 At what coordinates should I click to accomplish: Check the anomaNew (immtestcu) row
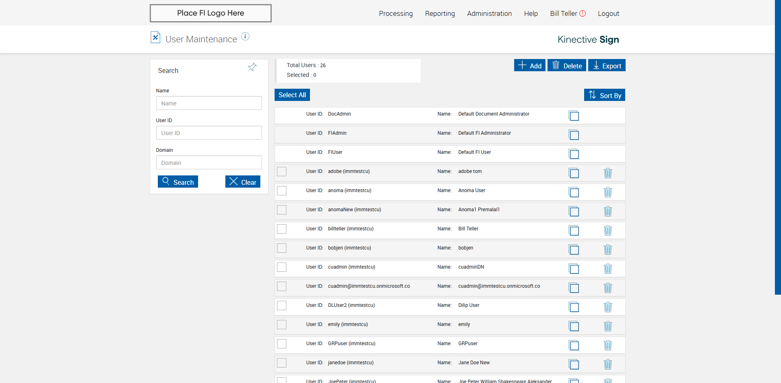(x=281, y=210)
